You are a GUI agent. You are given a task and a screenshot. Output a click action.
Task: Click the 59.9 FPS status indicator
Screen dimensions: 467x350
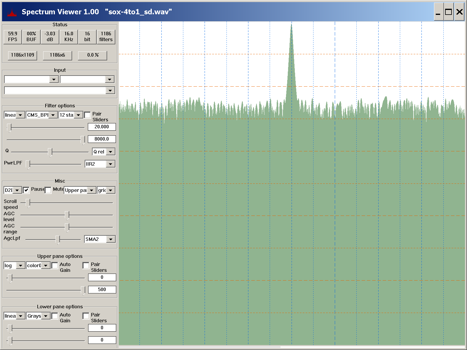[13, 37]
